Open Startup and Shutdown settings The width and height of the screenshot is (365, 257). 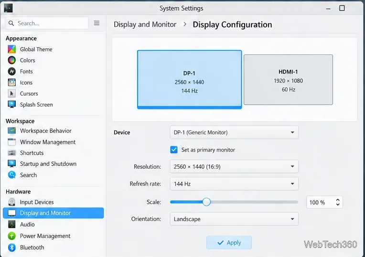pos(48,164)
